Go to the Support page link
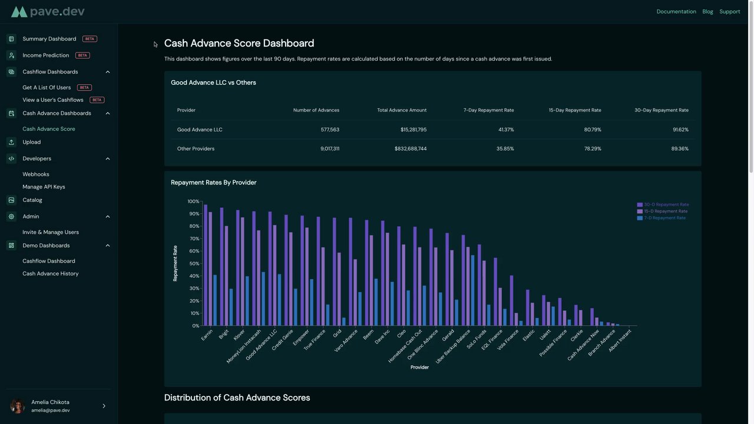This screenshot has height=424, width=754. 729,12
